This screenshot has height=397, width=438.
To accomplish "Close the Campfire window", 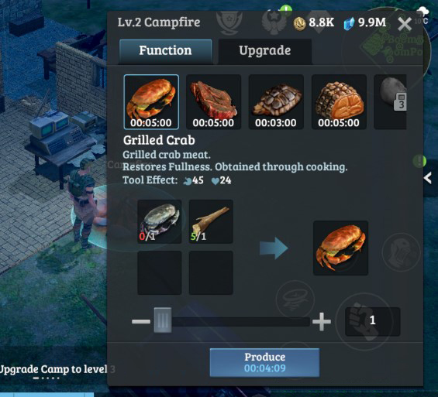I will click(405, 24).
